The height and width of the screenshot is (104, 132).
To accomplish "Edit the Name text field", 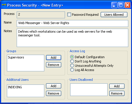I will point(72,23).
